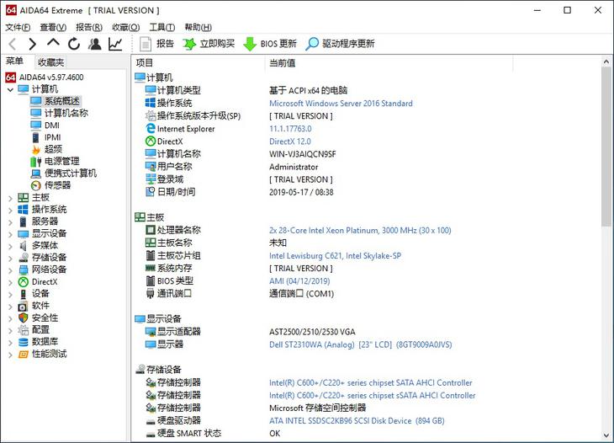
Task: Open the 帮助(H) menu
Action: (x=198, y=27)
